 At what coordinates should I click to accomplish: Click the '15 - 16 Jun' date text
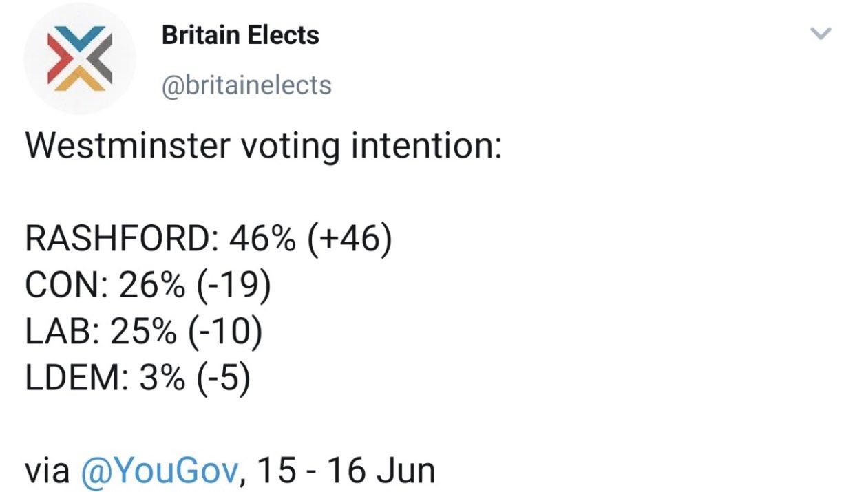click(x=346, y=471)
